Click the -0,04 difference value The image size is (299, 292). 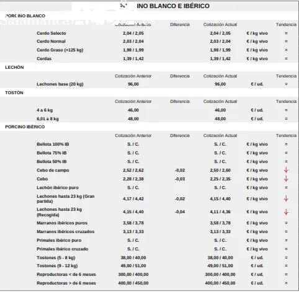pyautogui.click(x=180, y=212)
